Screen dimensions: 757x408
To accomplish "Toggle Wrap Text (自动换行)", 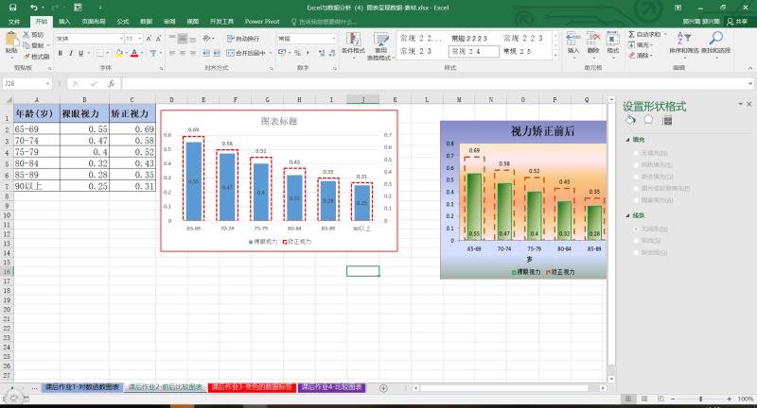I will click(243, 38).
